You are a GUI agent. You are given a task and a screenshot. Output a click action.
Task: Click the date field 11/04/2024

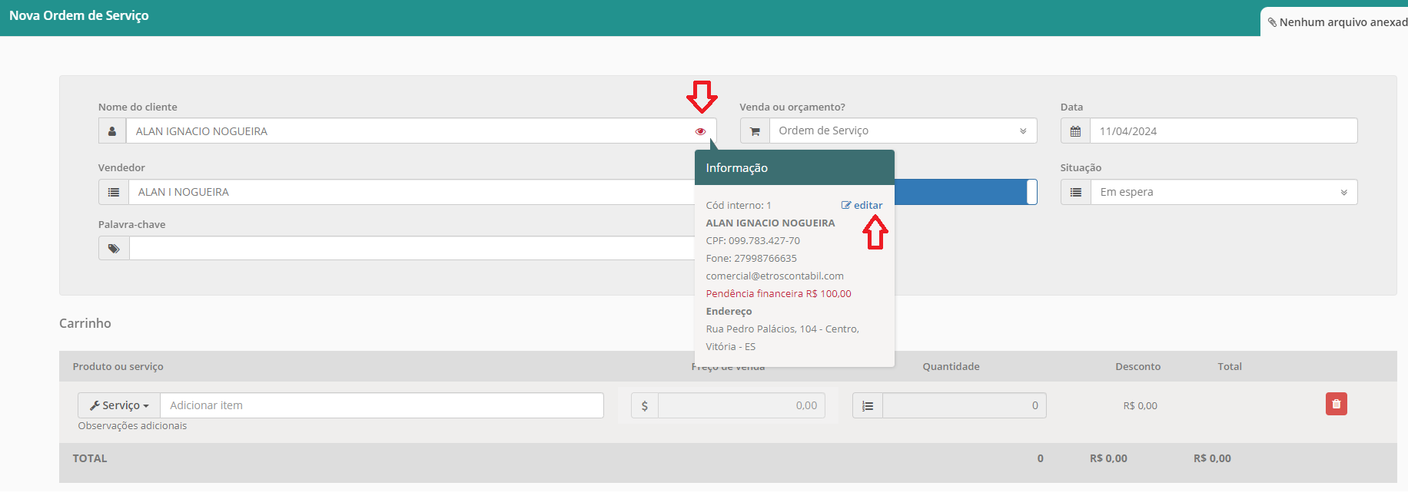click(x=1224, y=131)
